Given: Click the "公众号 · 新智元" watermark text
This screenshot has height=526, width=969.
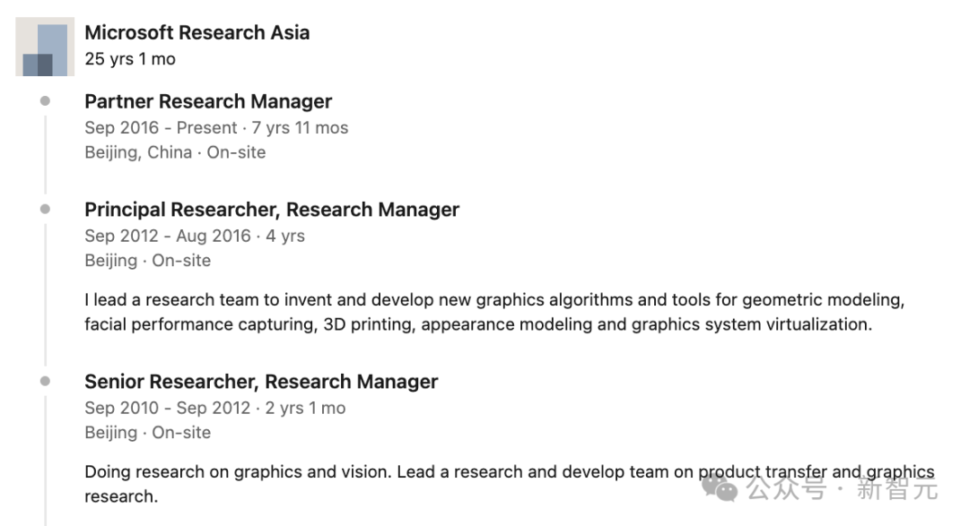Looking at the screenshot, I should coord(842,490).
